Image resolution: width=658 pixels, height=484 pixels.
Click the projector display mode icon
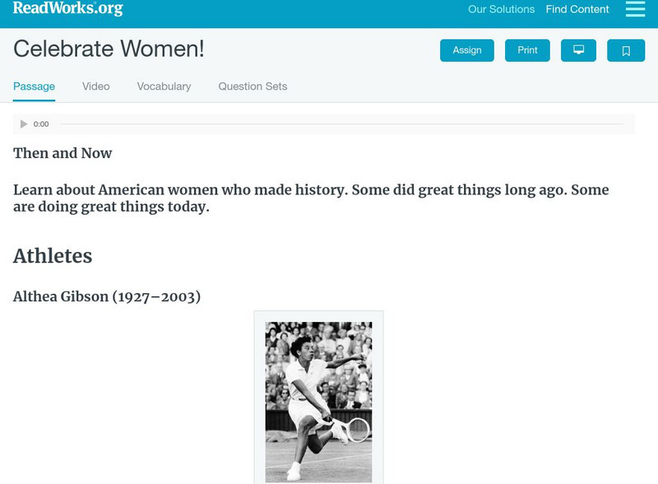[578, 50]
